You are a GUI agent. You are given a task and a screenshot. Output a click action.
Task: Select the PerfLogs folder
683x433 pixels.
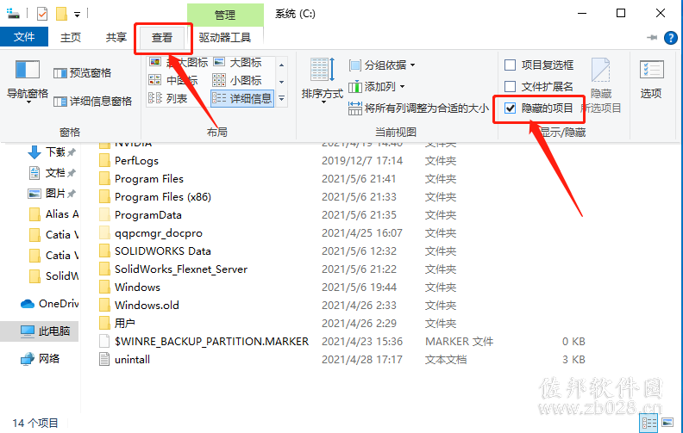[x=136, y=161]
